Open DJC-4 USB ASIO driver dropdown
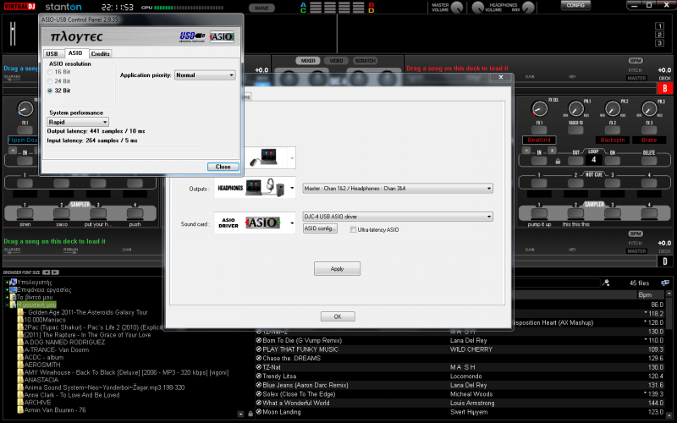The height and width of the screenshot is (423, 677). pos(398,217)
